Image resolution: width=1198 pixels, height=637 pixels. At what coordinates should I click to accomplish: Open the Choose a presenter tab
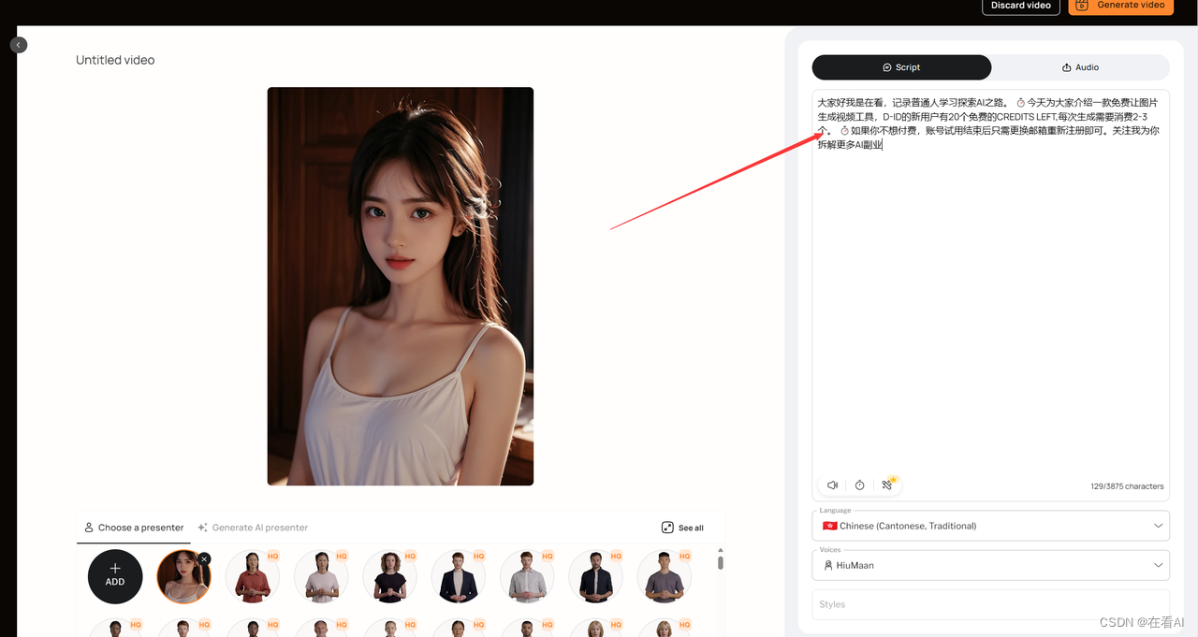[134, 528]
